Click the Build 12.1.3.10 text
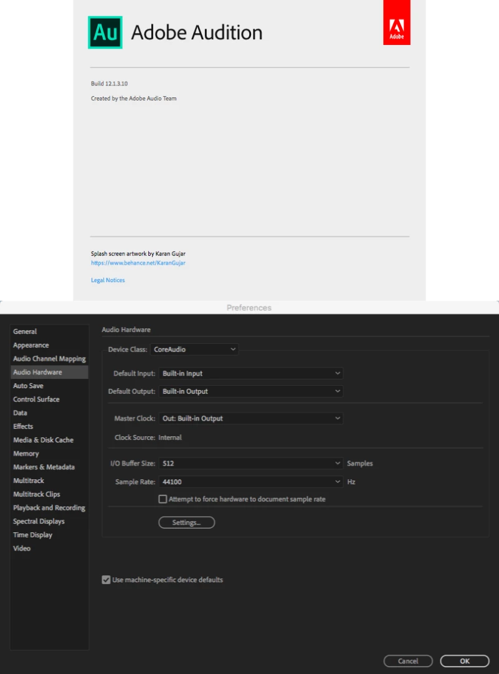 pyautogui.click(x=110, y=84)
